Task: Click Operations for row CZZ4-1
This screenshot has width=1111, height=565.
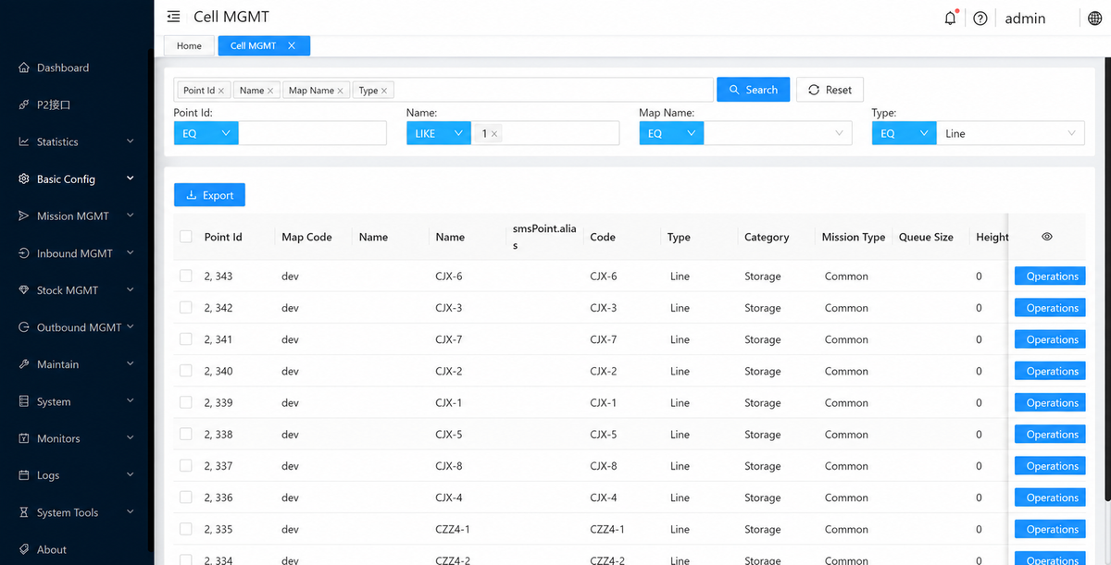Action: (1052, 529)
